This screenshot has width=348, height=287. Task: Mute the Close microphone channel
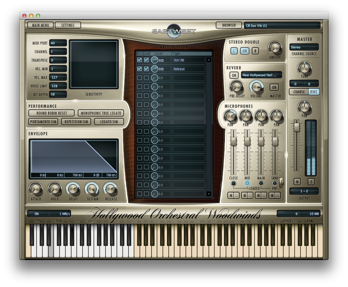click(x=231, y=196)
